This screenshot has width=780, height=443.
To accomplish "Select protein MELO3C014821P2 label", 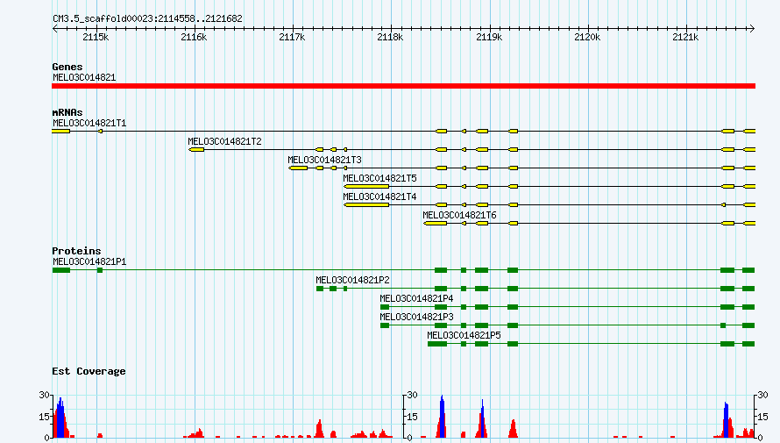I will click(x=352, y=280).
